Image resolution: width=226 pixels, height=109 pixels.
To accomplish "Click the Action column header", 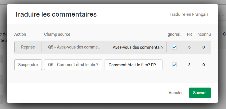I will pos(20,34).
